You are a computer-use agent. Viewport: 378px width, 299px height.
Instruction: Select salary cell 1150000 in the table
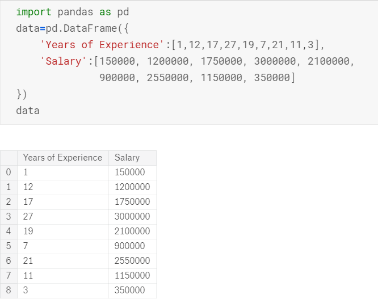click(132, 276)
